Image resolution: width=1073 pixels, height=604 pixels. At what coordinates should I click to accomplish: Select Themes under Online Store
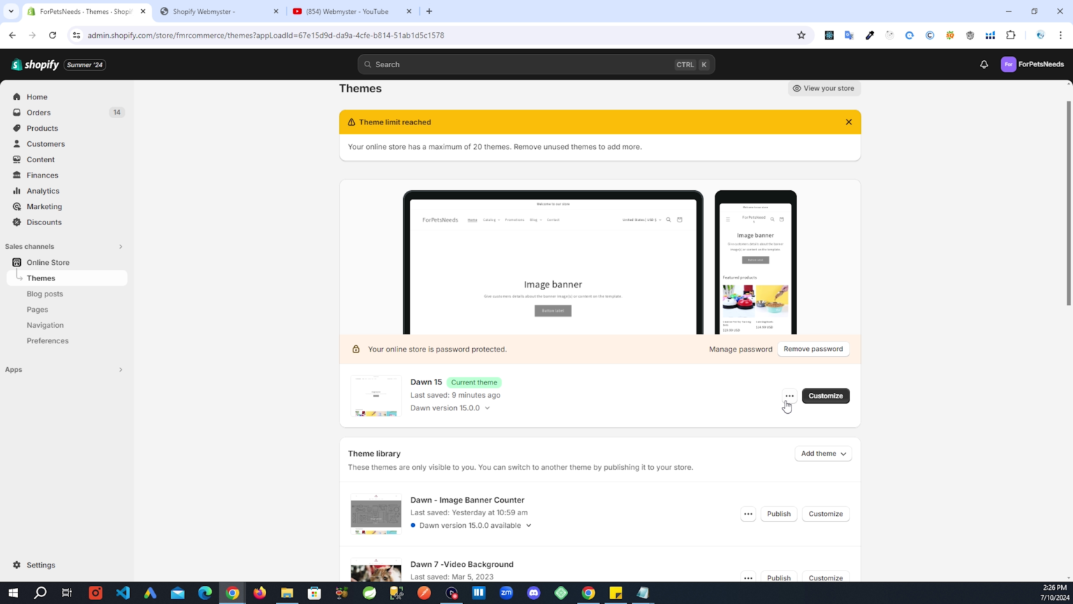[67, 278]
